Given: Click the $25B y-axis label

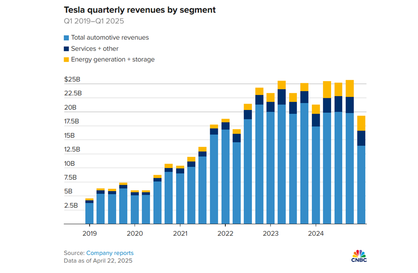Looking at the screenshot, I should pyautogui.click(x=72, y=79).
